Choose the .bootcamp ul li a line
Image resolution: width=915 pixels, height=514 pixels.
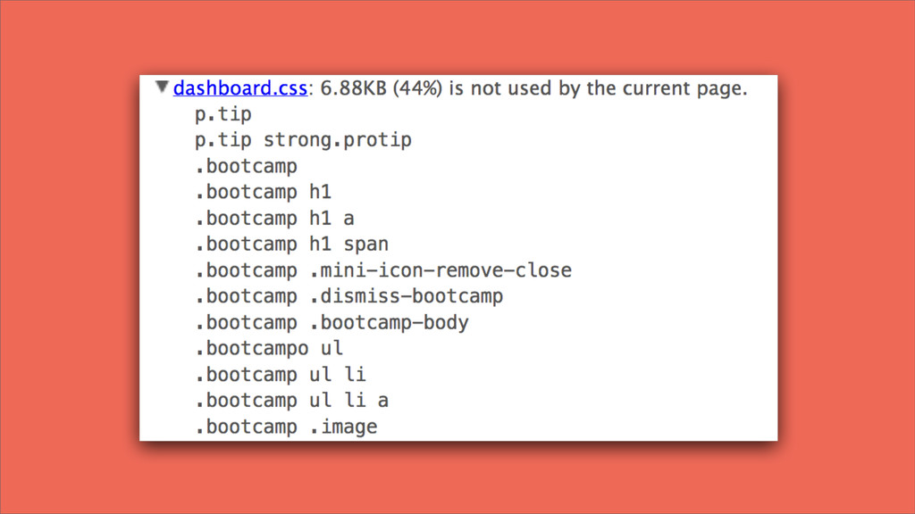click(x=291, y=401)
